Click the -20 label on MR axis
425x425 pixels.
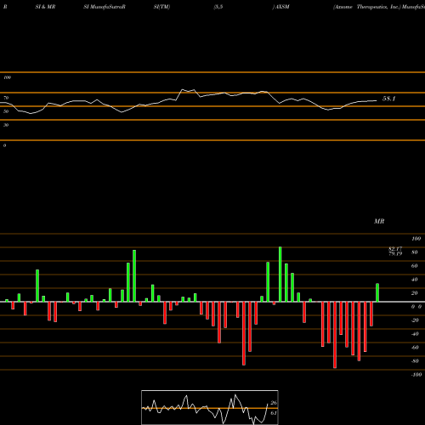(415, 320)
